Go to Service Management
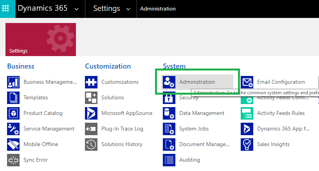Viewport: 319px width, 171px height. tap(49, 129)
